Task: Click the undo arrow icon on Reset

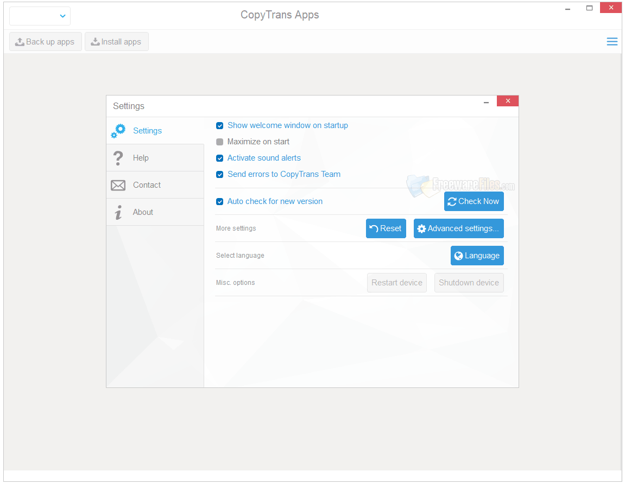Action: tap(375, 228)
